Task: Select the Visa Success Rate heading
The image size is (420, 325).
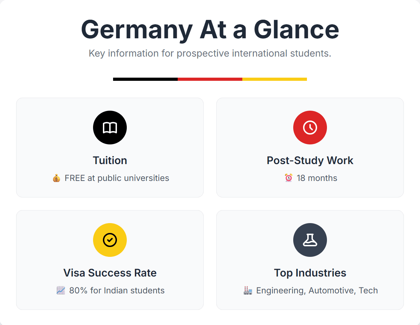Action: 110,273
